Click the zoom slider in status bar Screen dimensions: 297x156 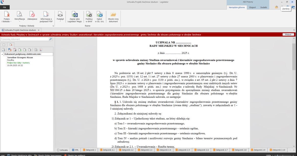(x=283, y=155)
